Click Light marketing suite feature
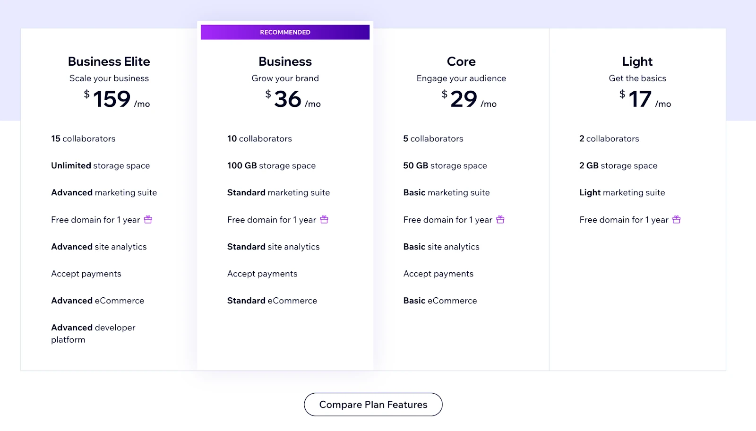The height and width of the screenshot is (431, 756). pyautogui.click(x=622, y=193)
